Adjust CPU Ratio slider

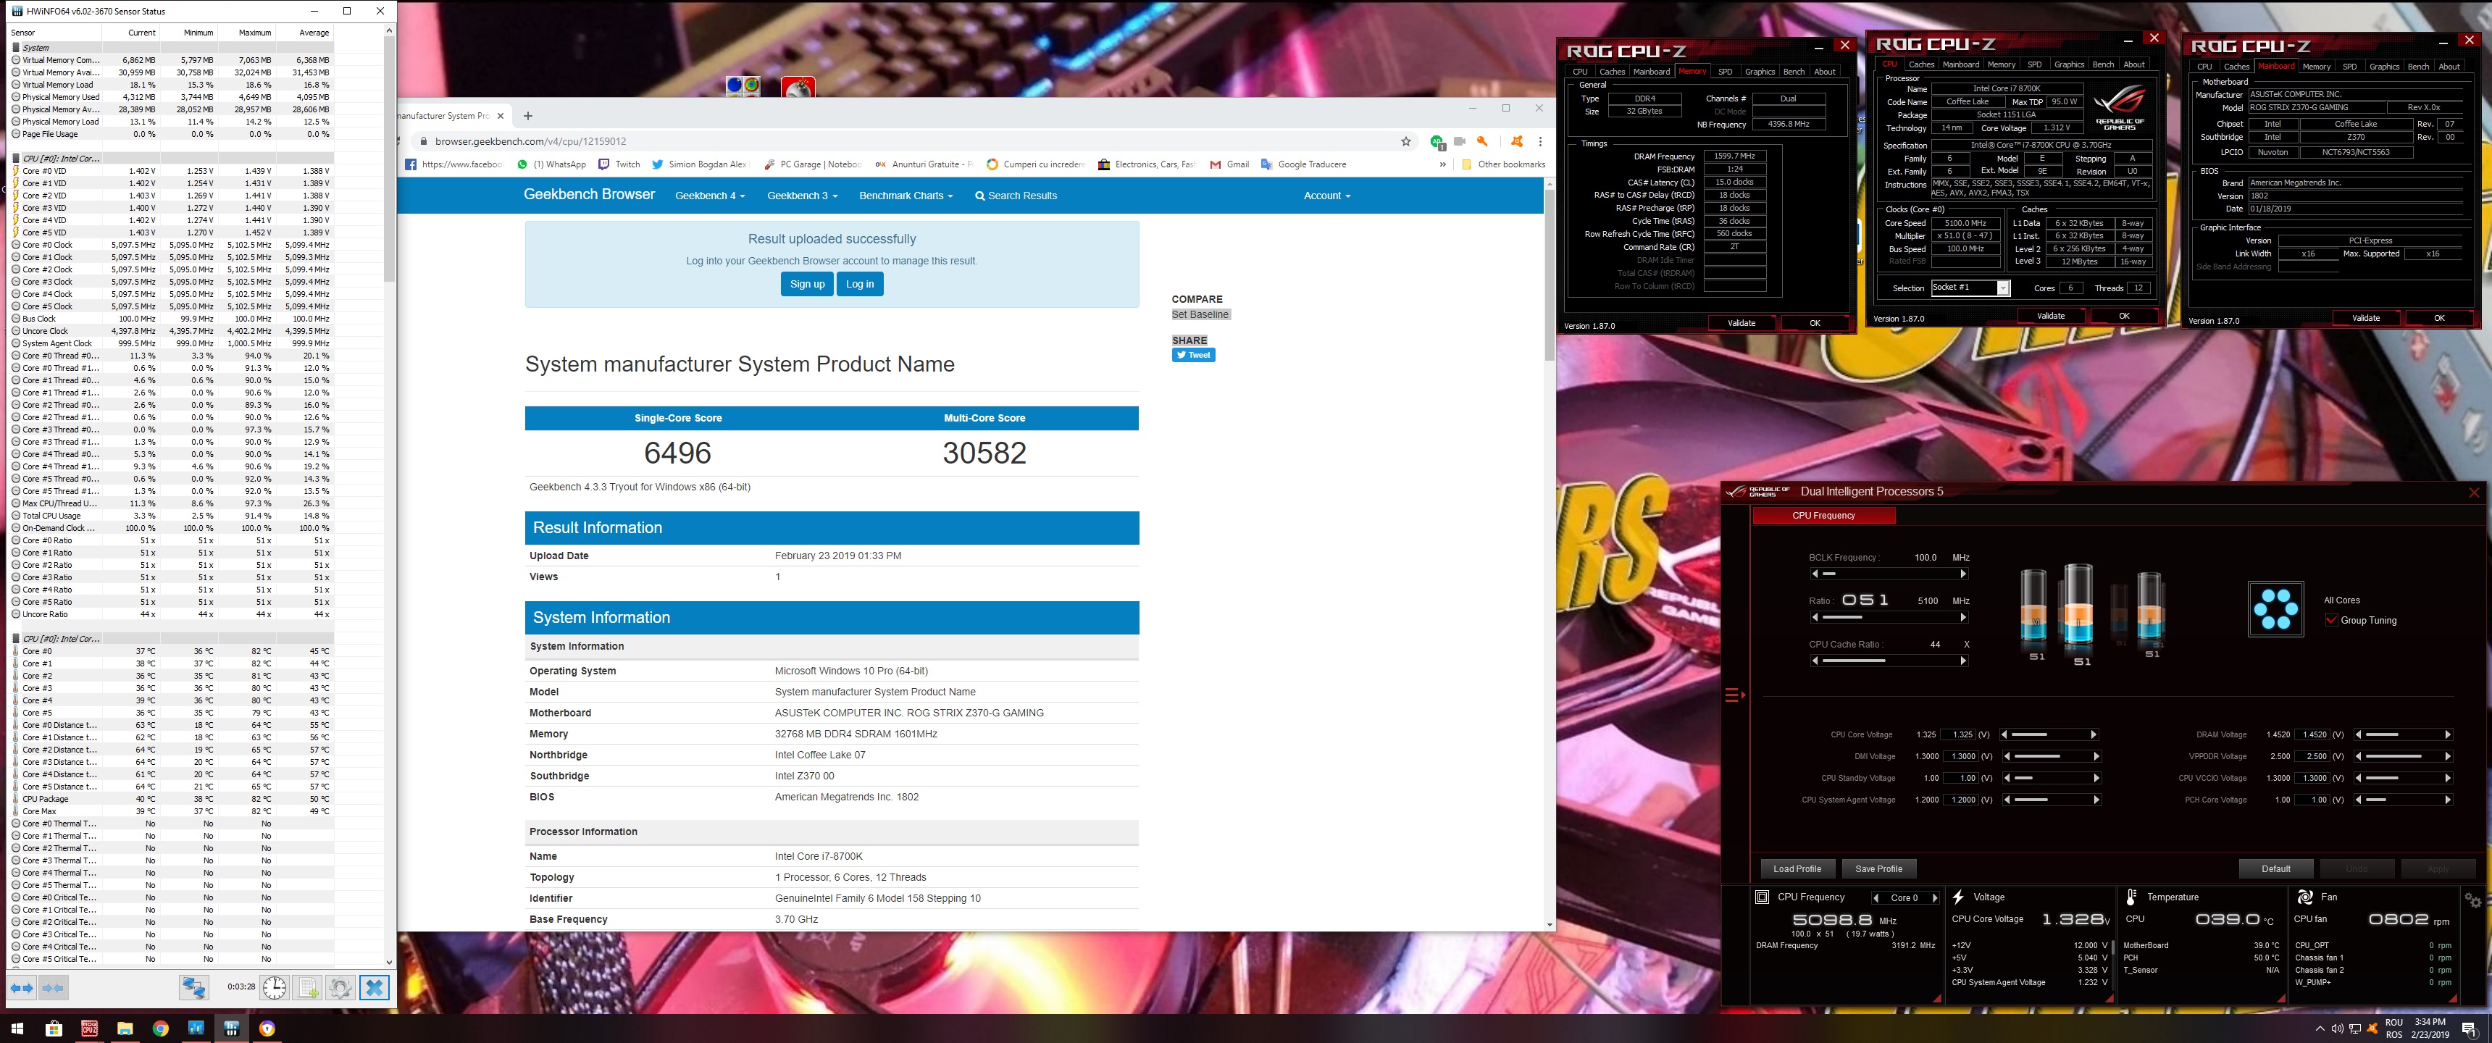[1889, 617]
